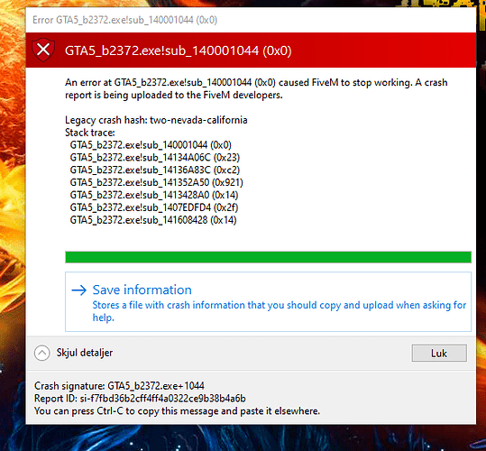Click the Stack trace label
486x451 pixels.
90,133
